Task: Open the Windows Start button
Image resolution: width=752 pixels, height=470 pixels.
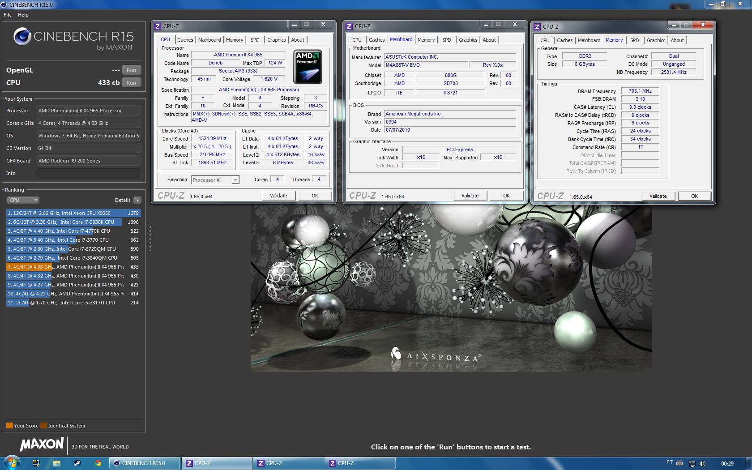Action: 12,463
